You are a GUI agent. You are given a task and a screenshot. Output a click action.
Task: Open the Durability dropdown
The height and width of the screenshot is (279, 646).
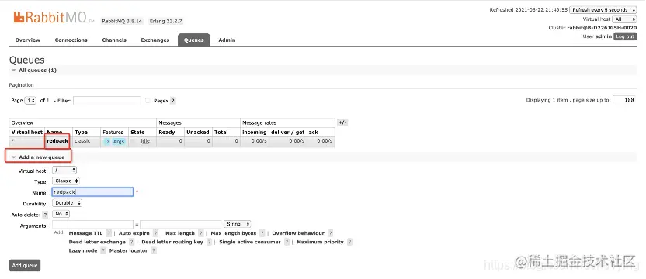[x=67, y=203]
